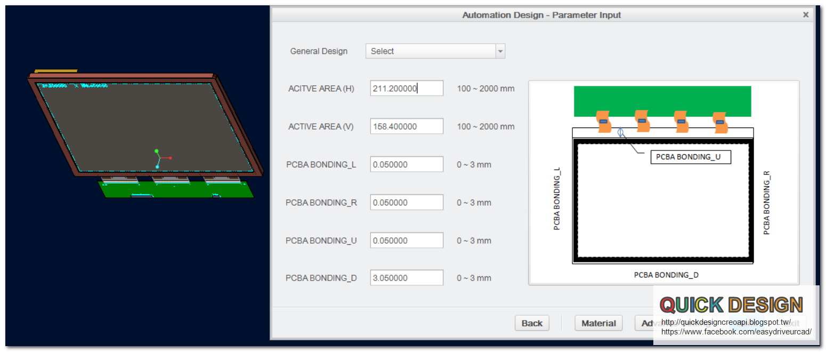Image resolution: width=826 pixels, height=352 pixels.
Task: Click the PCBA BONDING_L input box
Action: coord(407,164)
